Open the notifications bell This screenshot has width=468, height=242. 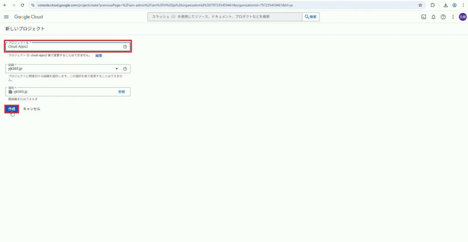click(433, 17)
